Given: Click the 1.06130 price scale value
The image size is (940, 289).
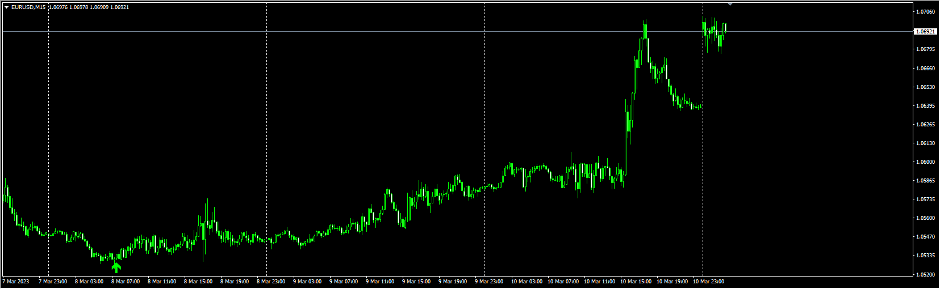Looking at the screenshot, I should (x=926, y=143).
